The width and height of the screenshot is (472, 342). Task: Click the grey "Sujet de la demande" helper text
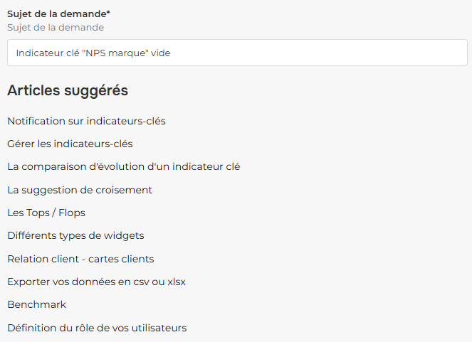click(x=56, y=27)
